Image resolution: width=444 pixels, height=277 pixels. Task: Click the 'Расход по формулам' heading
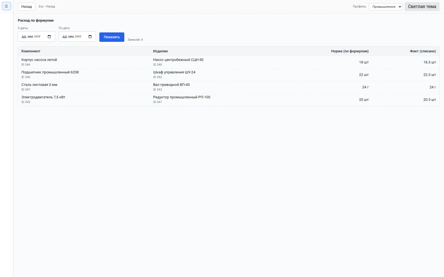36,20
